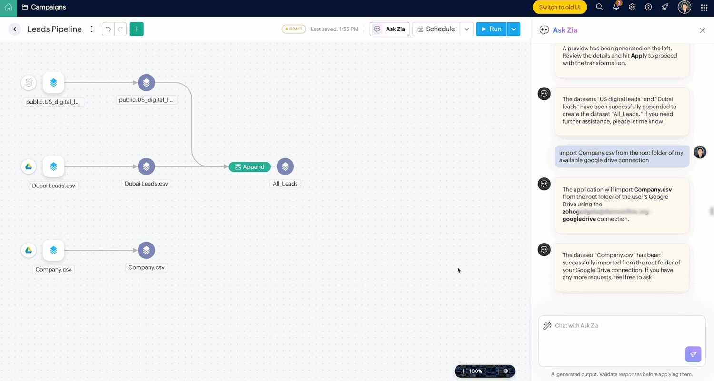Open the settings gear icon
Image resolution: width=714 pixels, height=381 pixels.
point(632,7)
